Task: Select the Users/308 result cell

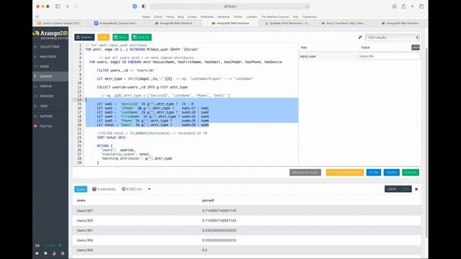Action: click(x=85, y=250)
